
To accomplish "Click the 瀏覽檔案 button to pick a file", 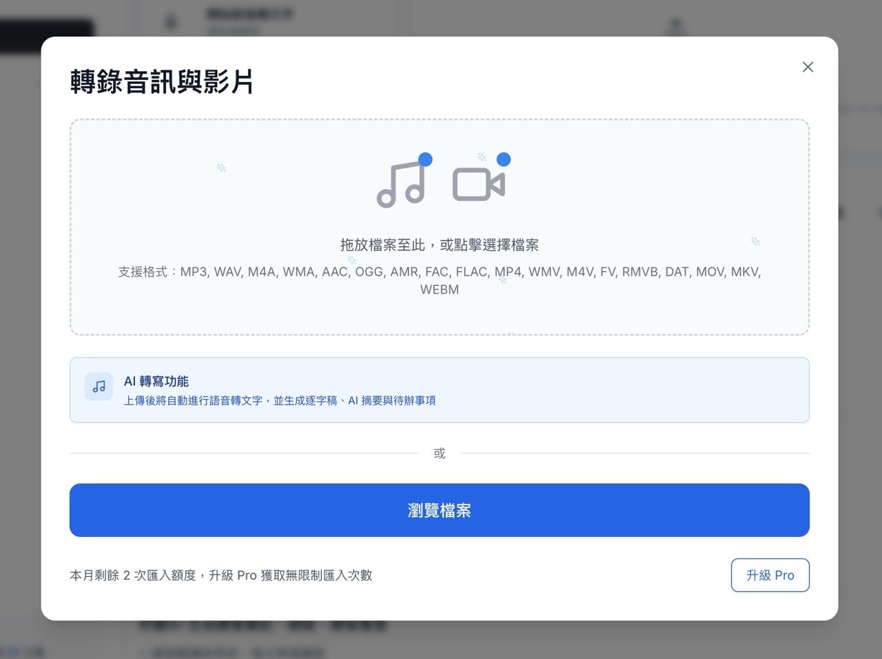I will click(x=440, y=510).
